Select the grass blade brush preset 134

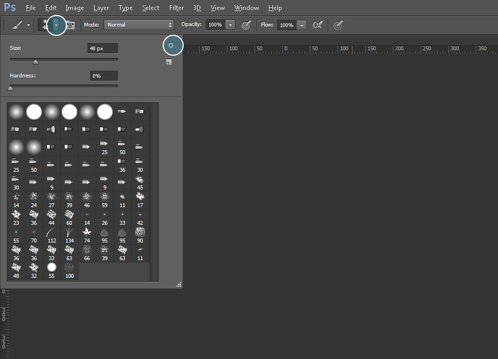[69, 233]
